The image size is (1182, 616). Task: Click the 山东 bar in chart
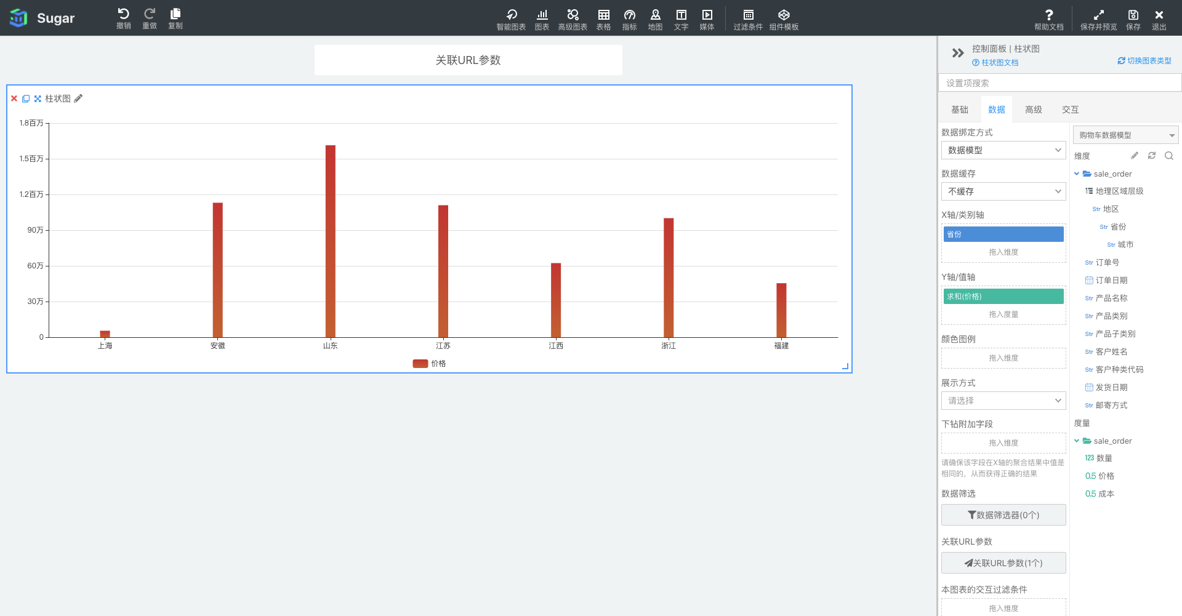(x=331, y=241)
